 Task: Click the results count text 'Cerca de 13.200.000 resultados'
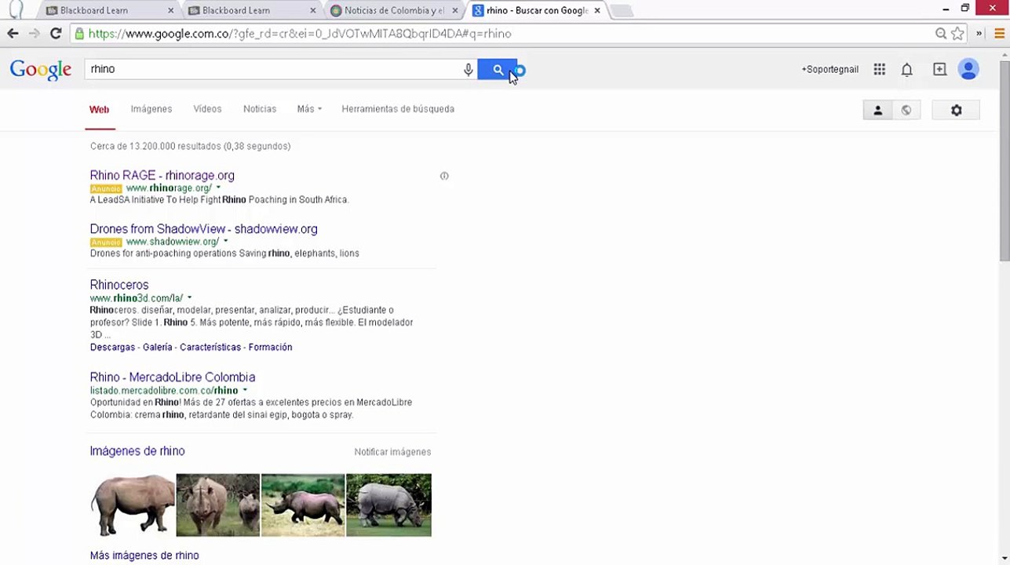(155, 146)
